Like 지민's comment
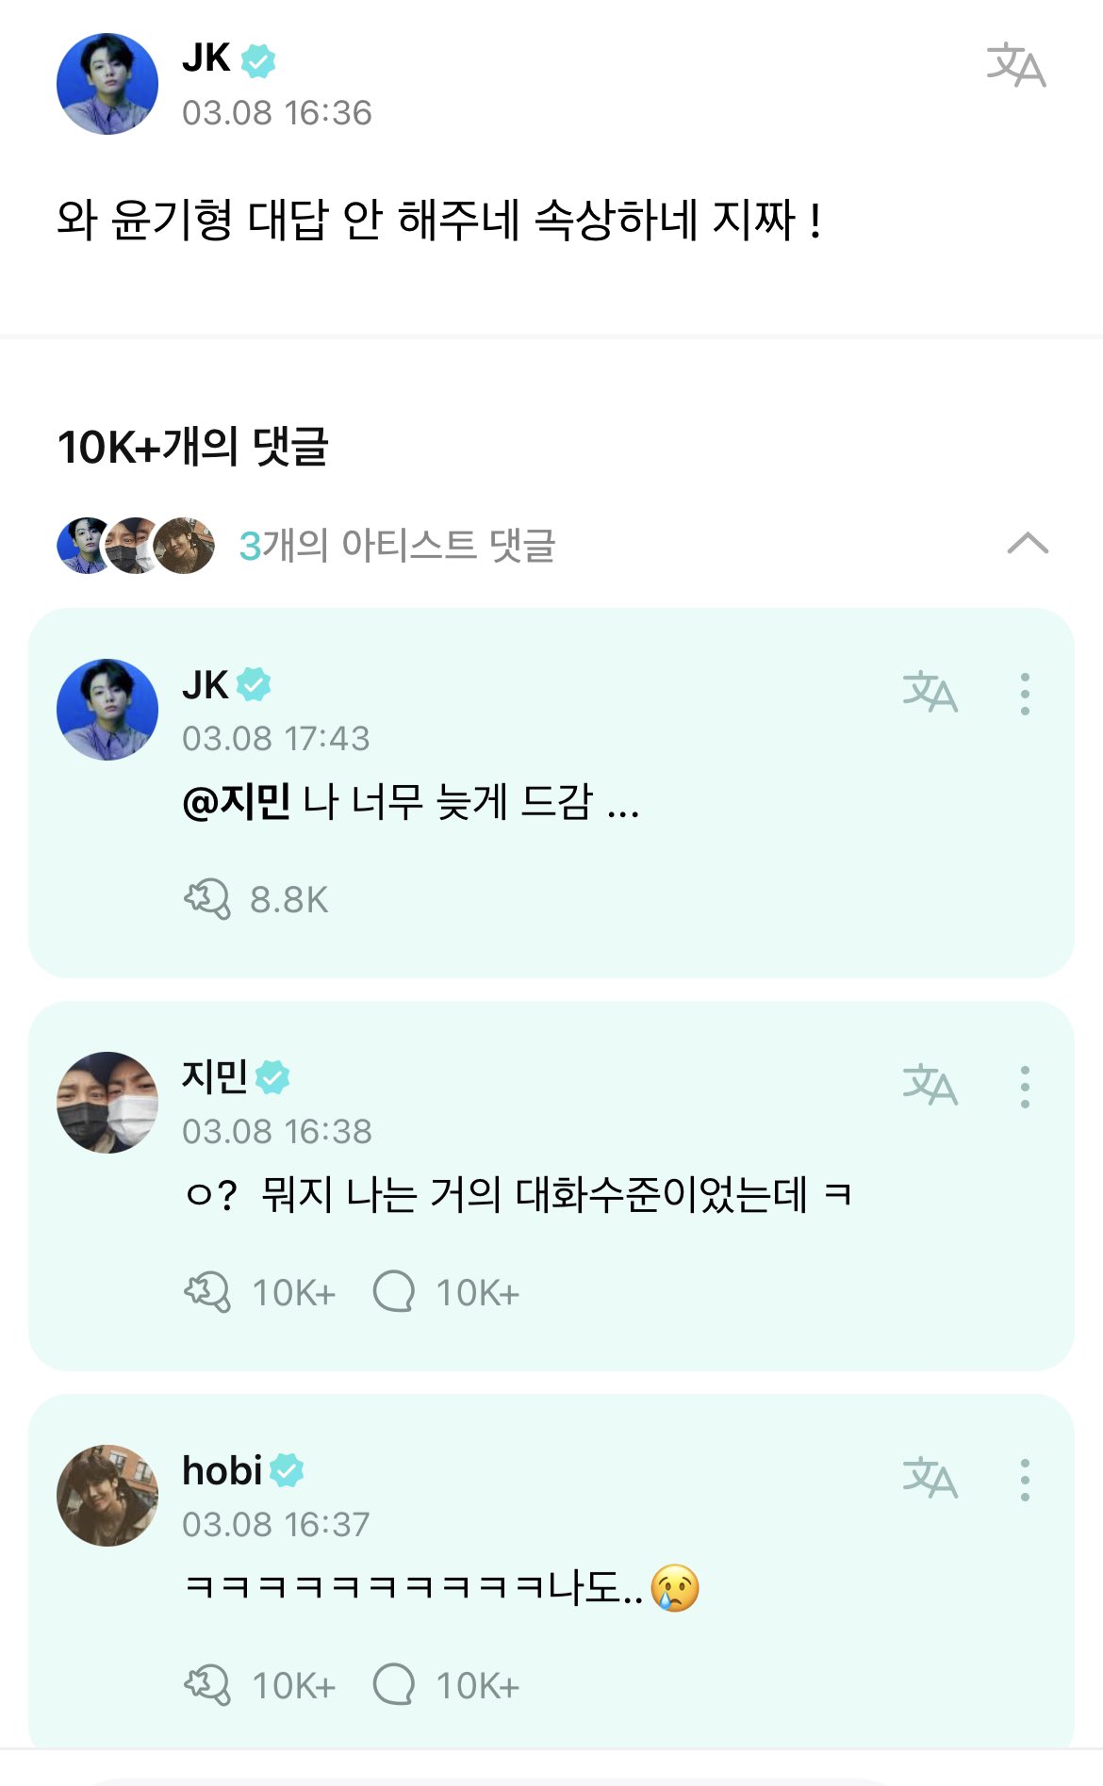The image size is (1103, 1786). tap(207, 1292)
